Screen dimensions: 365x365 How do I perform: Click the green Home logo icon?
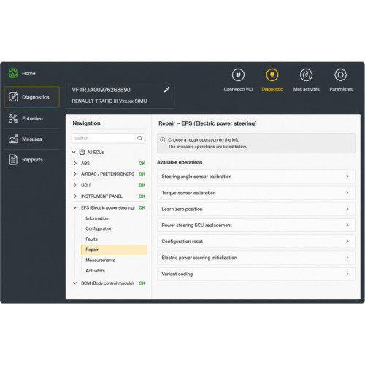coord(13,73)
